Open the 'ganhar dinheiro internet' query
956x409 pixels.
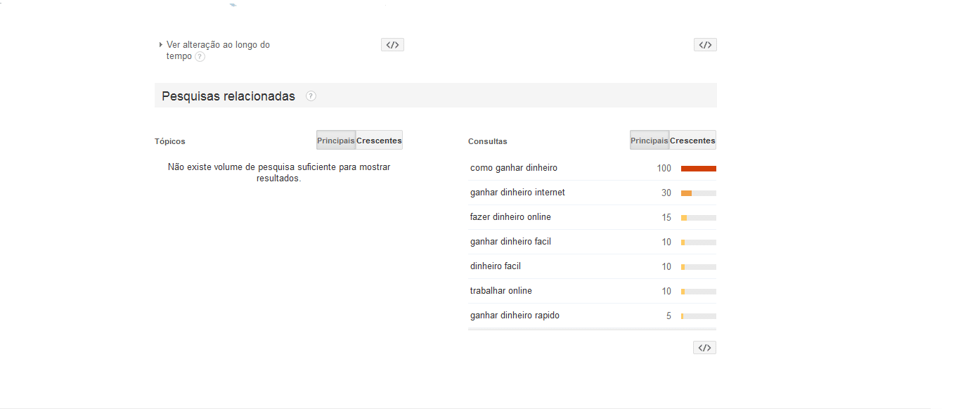517,193
